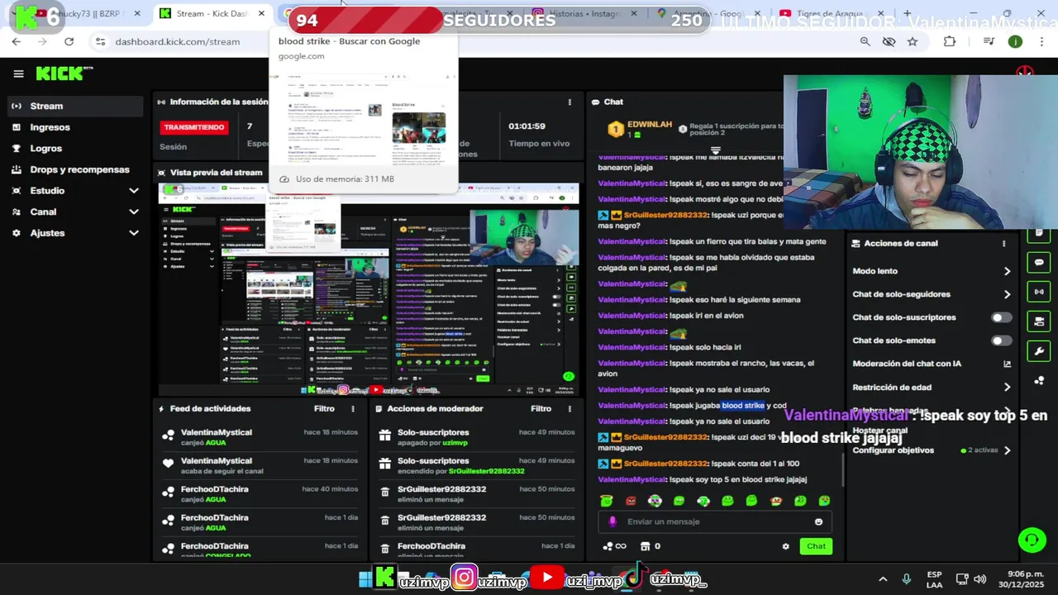Open Información de la sesión options menu
Screen dimensions: 1058x595
click(570, 102)
